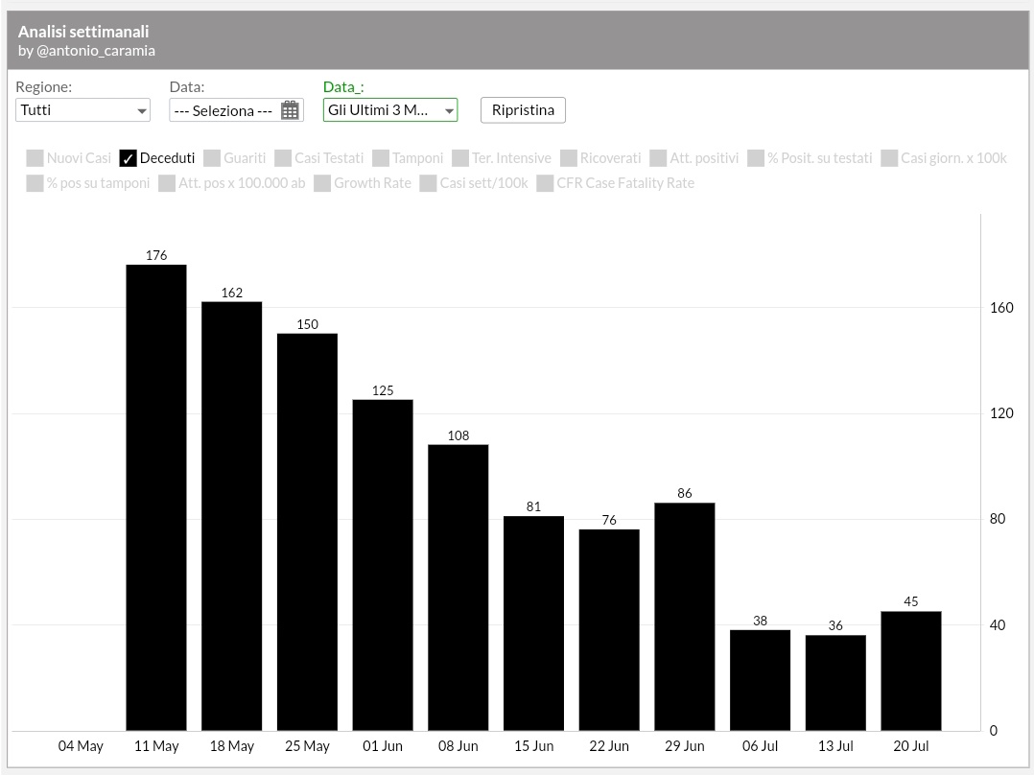Click the Analisi settimanali title

click(x=83, y=31)
